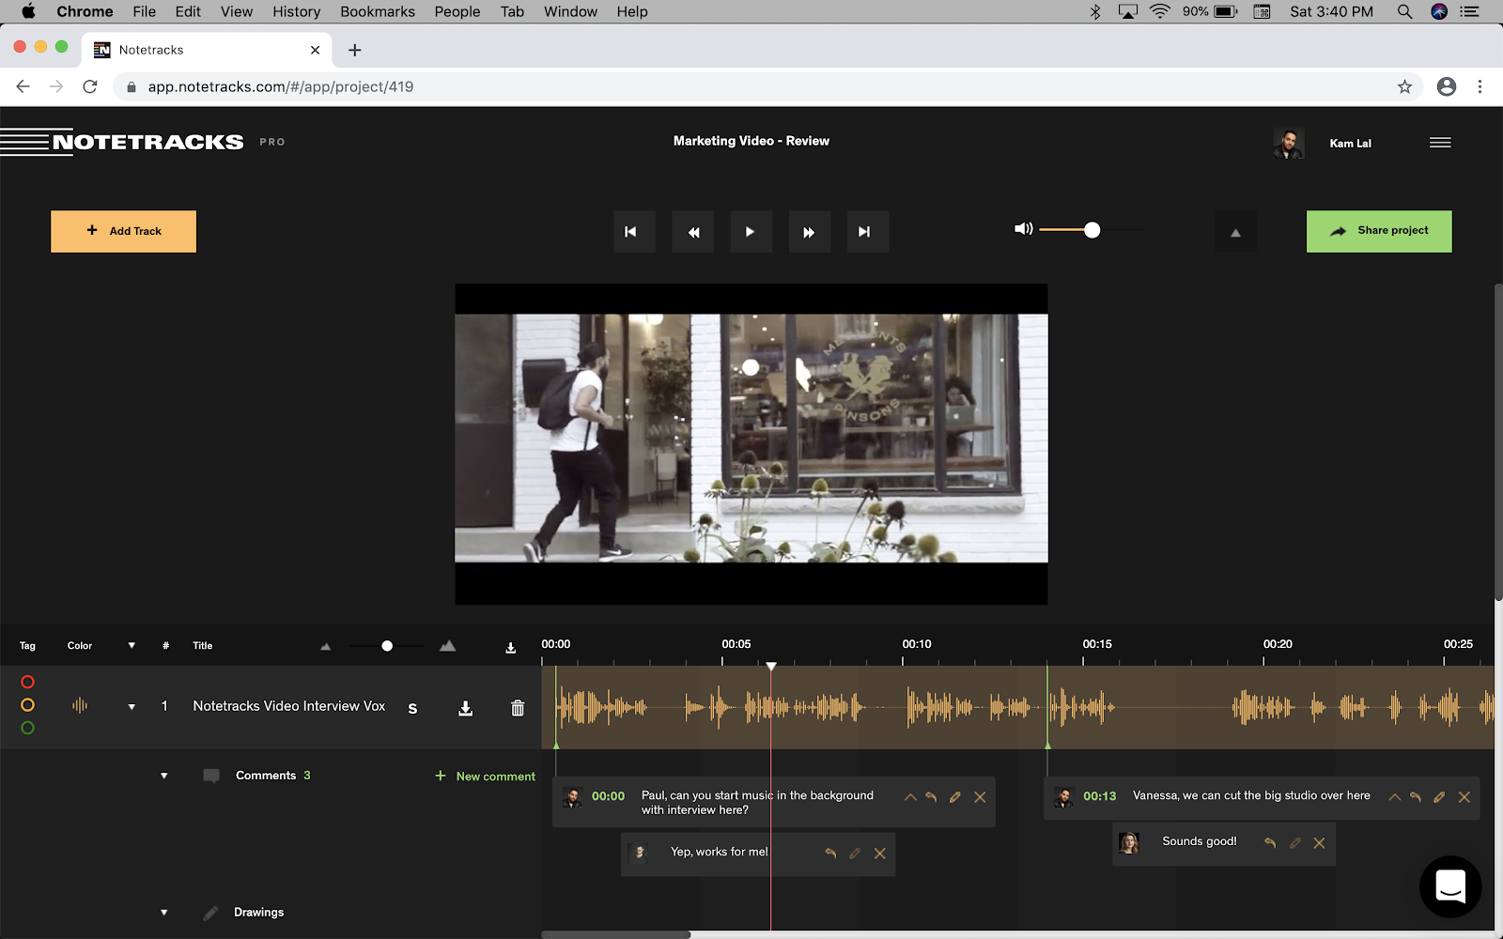Open track 1 color dropdown arrow
Screen dimensions: 1503x939
pyautogui.click(x=132, y=707)
